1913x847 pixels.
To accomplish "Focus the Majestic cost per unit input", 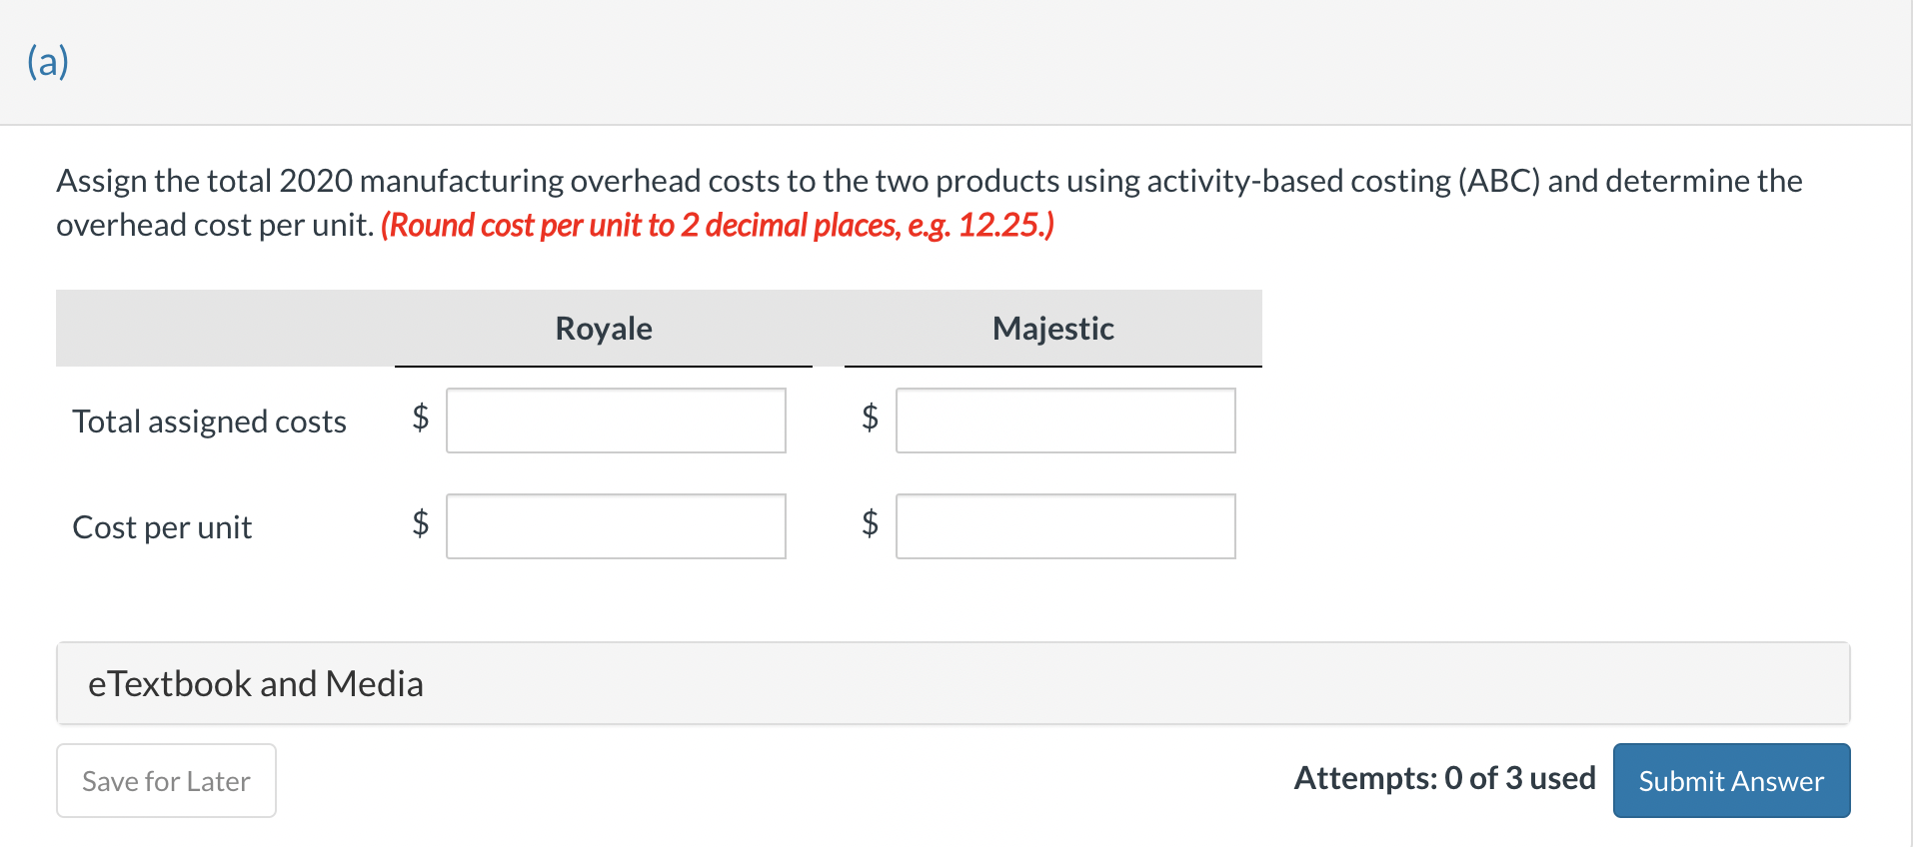I will tap(1065, 526).
